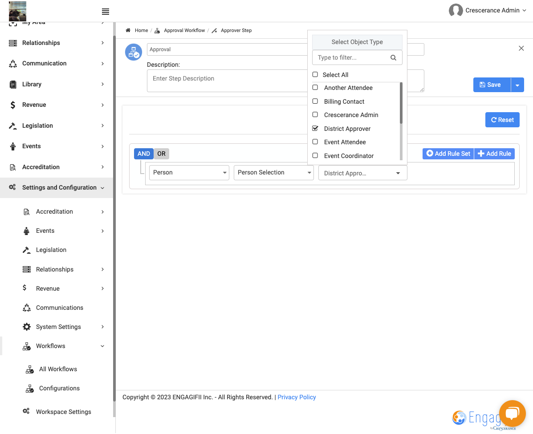
Task: Check the Select All checkbox
Action: pyautogui.click(x=315, y=74)
